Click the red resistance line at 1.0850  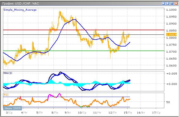click(x=80, y=30)
